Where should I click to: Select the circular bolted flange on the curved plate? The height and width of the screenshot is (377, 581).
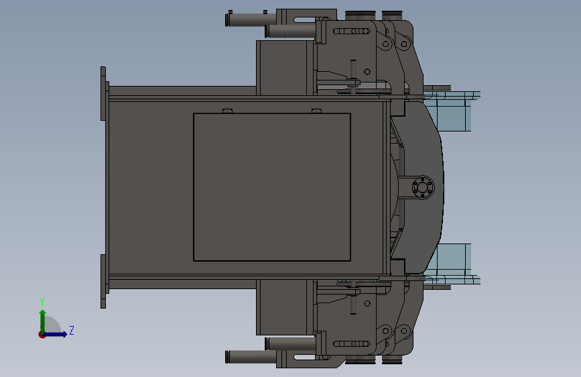point(423,187)
